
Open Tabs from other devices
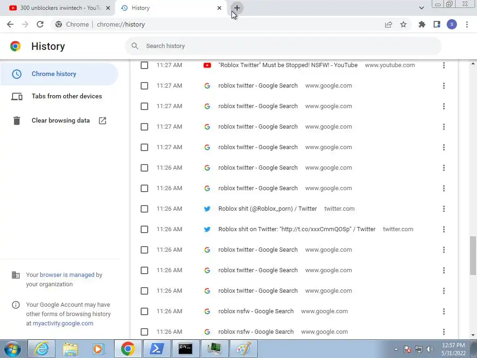[x=59, y=96]
